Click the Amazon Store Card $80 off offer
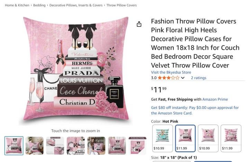 [195, 110]
